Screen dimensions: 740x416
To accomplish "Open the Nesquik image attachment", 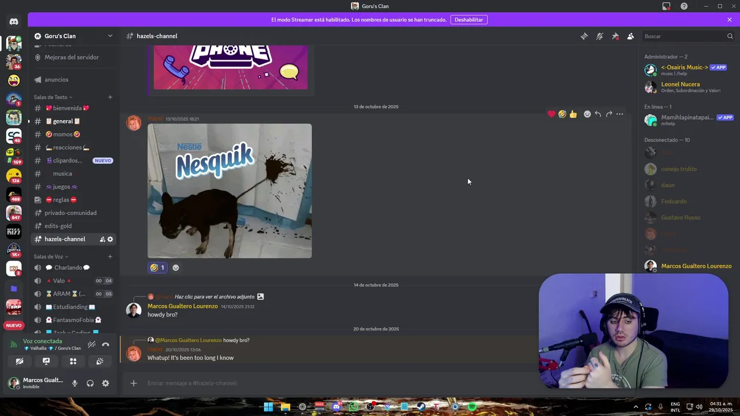I will pyautogui.click(x=230, y=191).
